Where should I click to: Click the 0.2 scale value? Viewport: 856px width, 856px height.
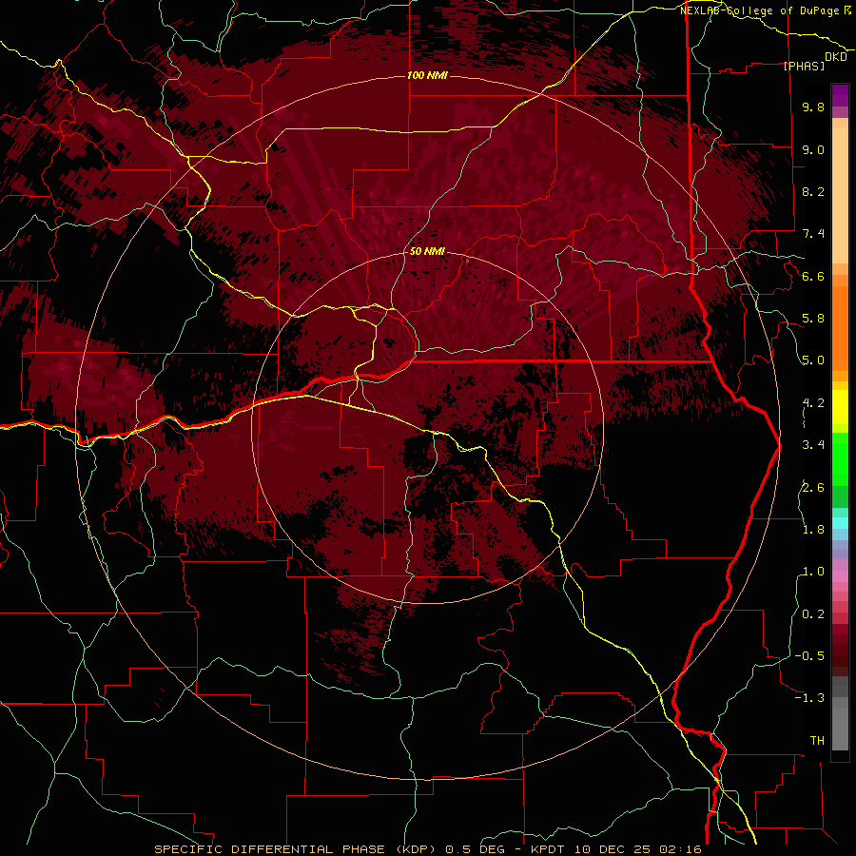(813, 613)
